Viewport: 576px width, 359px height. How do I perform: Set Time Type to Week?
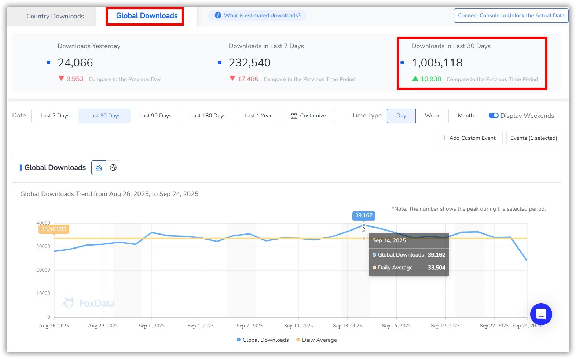pos(432,116)
